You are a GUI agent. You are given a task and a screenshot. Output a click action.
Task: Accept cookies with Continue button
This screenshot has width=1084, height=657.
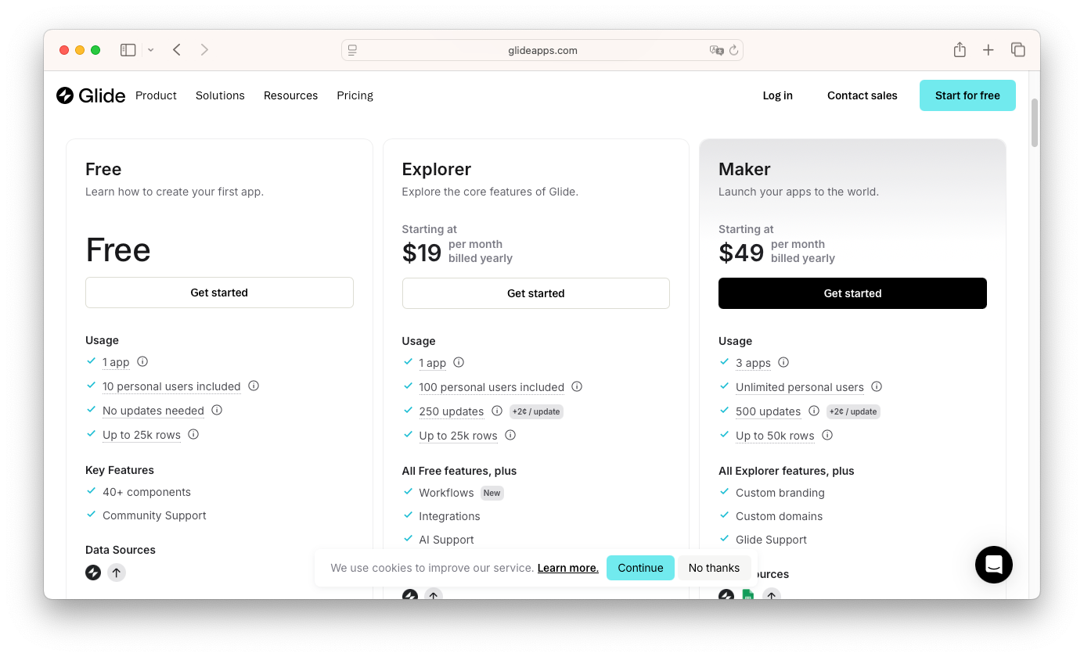[640, 568]
